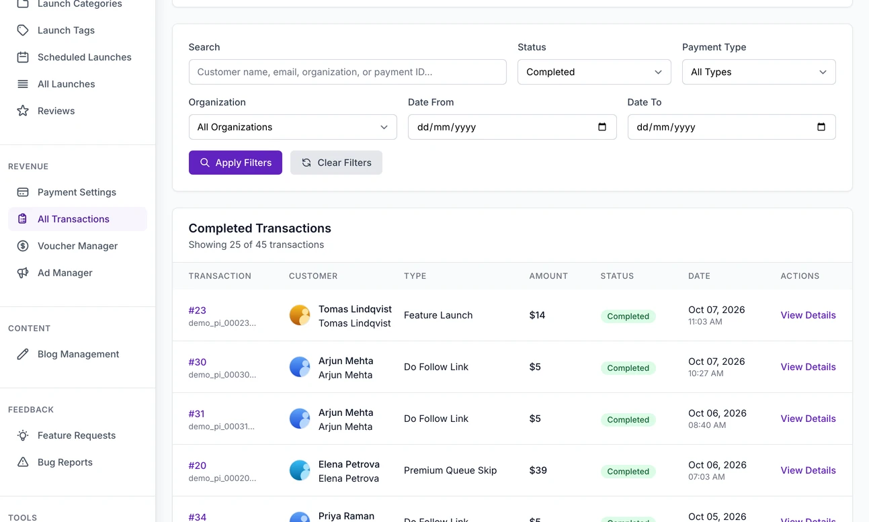Click the Date From input field

[512, 127]
